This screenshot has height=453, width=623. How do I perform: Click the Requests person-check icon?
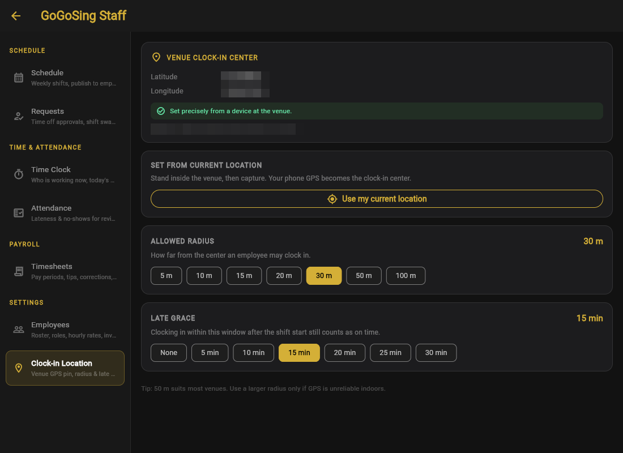point(19,116)
